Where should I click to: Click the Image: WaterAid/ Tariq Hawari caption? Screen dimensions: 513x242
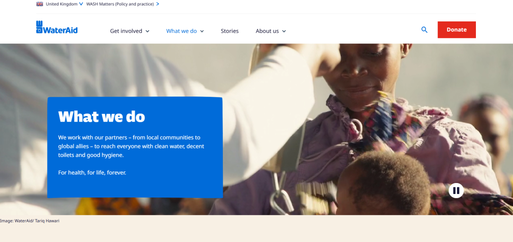point(30,221)
